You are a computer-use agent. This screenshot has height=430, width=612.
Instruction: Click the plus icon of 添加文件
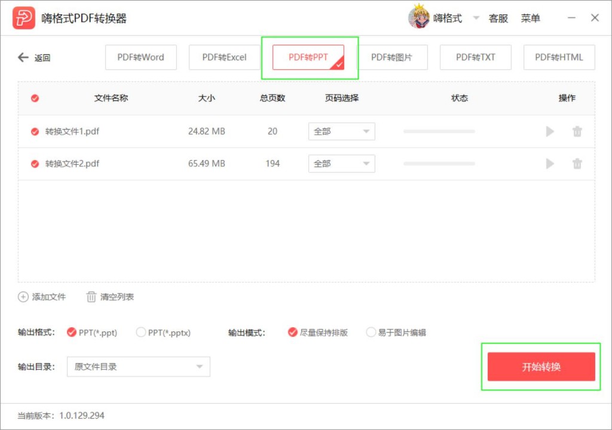pos(23,297)
